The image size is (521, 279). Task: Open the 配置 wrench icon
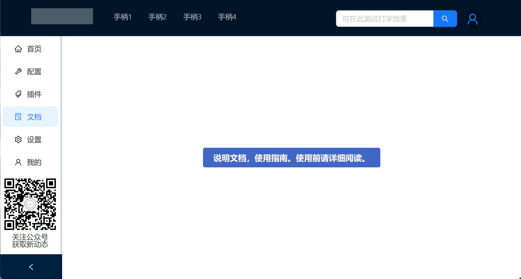(x=18, y=71)
